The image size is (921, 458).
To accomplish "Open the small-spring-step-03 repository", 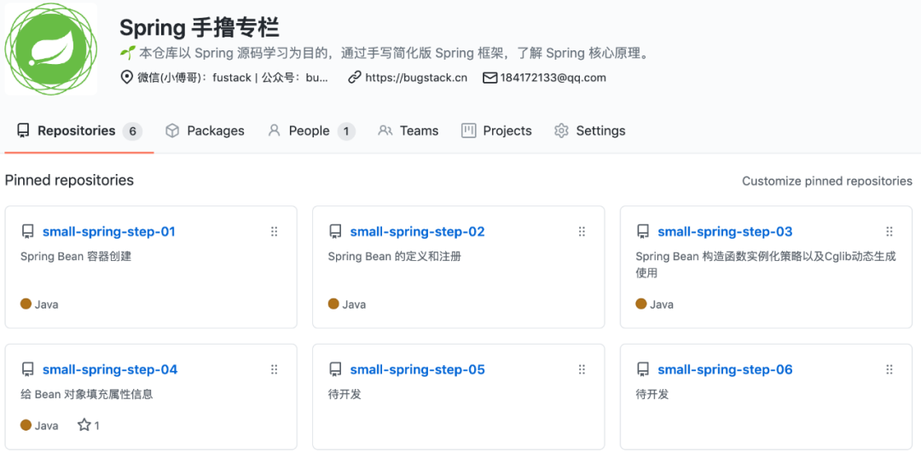I will 725,232.
